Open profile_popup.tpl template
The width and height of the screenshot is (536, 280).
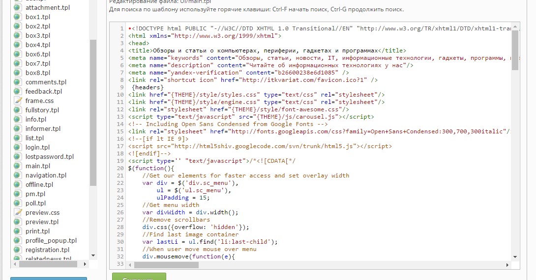coord(51,240)
